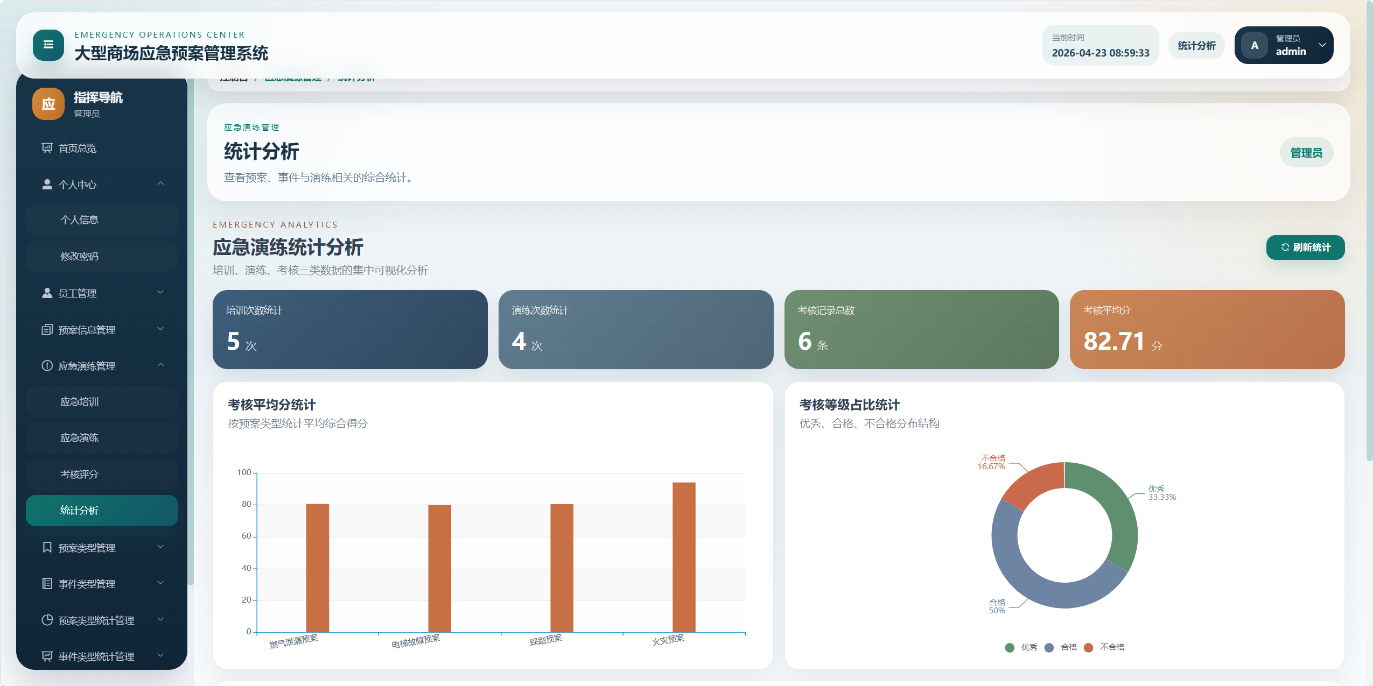Image resolution: width=1373 pixels, height=686 pixels.
Task: Click the 事件类型管理 list icon
Action: click(47, 584)
